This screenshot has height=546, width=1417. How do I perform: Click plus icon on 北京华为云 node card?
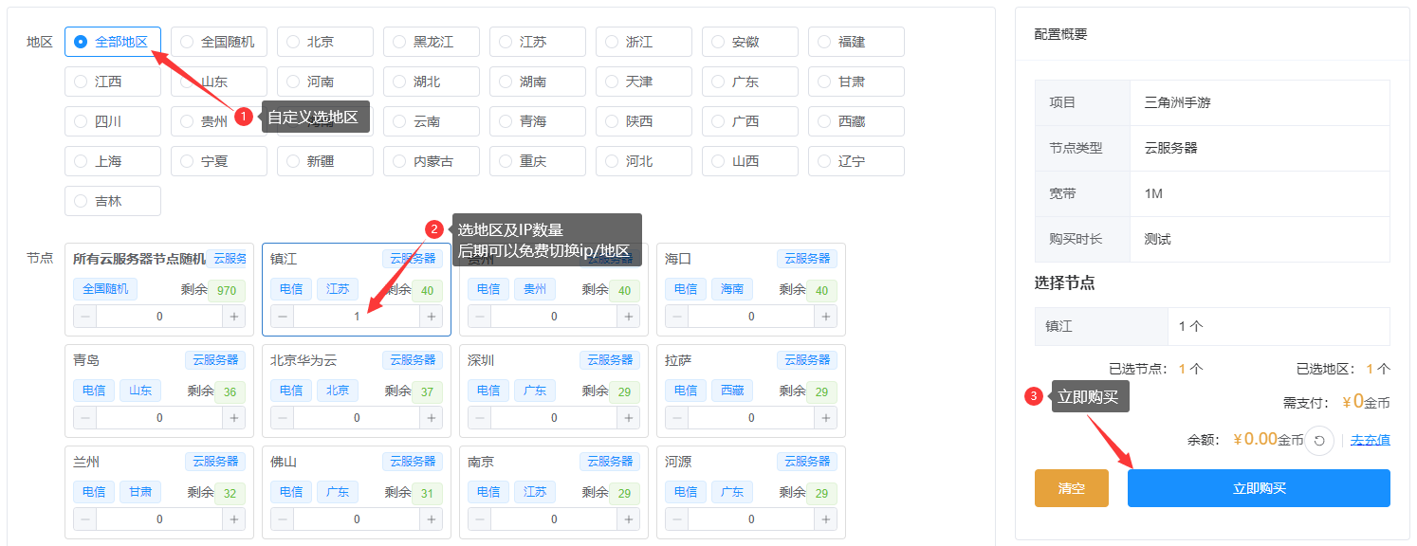432,417
